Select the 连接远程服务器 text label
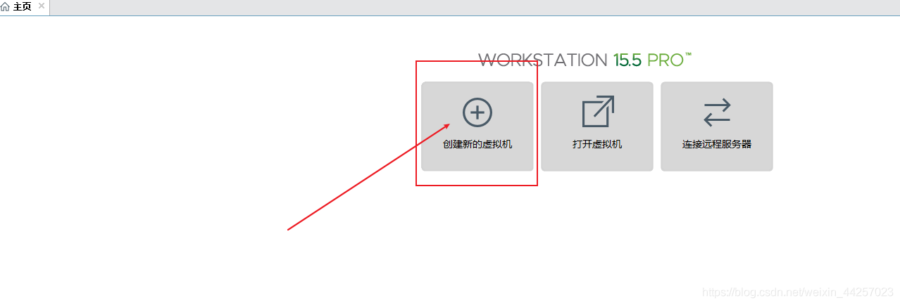 [x=717, y=144]
